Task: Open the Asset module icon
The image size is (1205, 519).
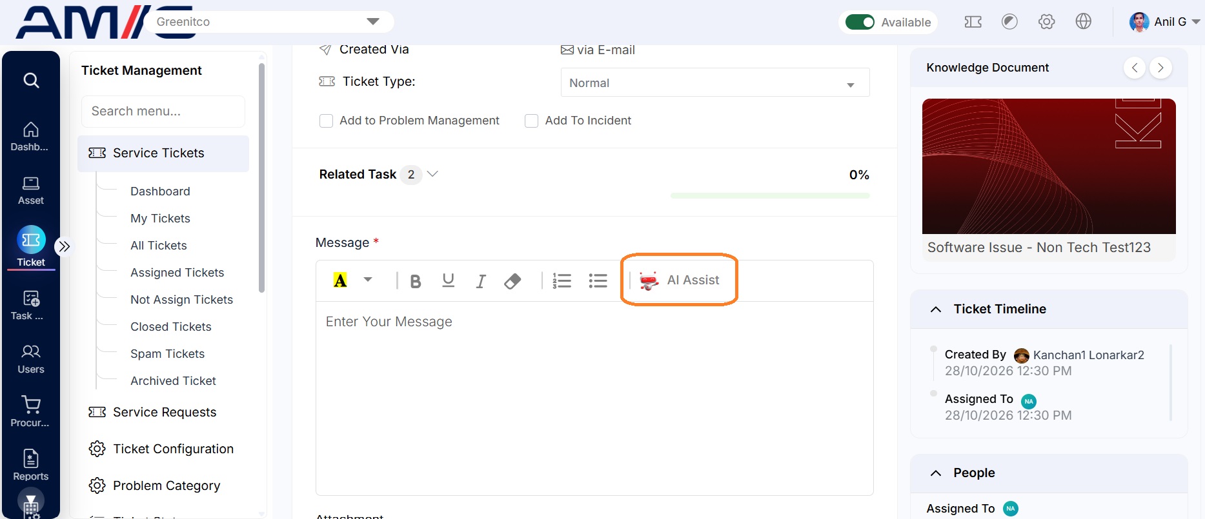Action: click(30, 191)
